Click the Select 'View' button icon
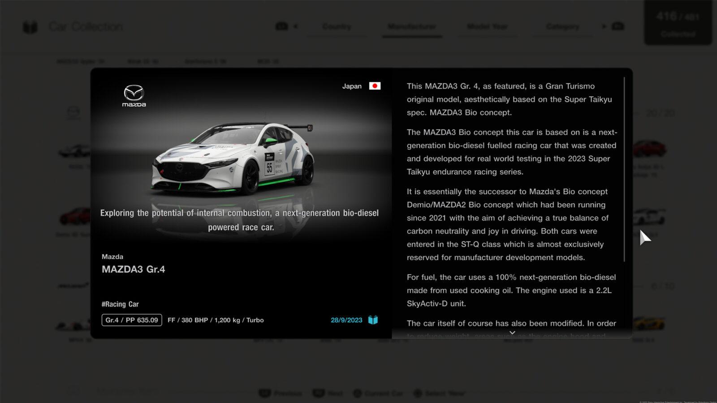The height and width of the screenshot is (403, 717). pyautogui.click(x=417, y=393)
